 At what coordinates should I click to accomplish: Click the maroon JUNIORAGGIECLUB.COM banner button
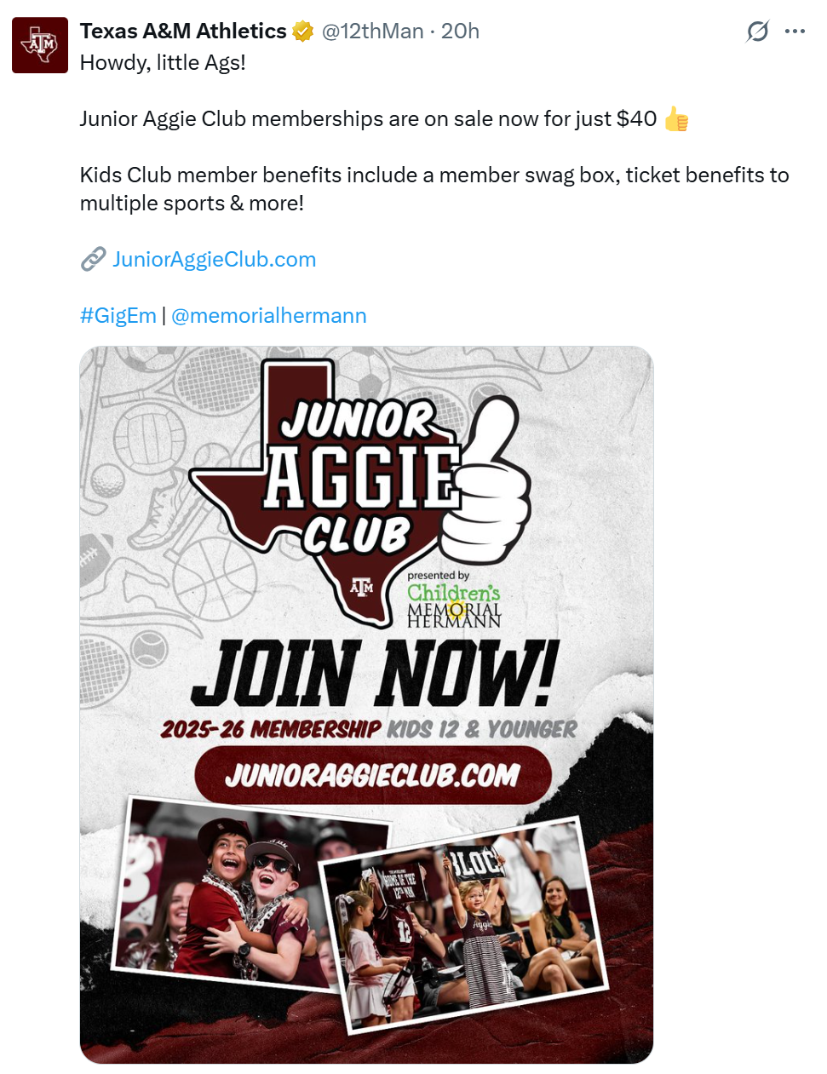[373, 775]
